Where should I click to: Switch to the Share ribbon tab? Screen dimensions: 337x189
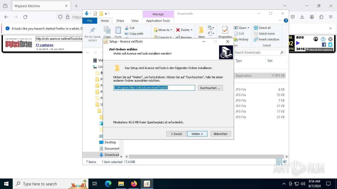[x=120, y=21]
